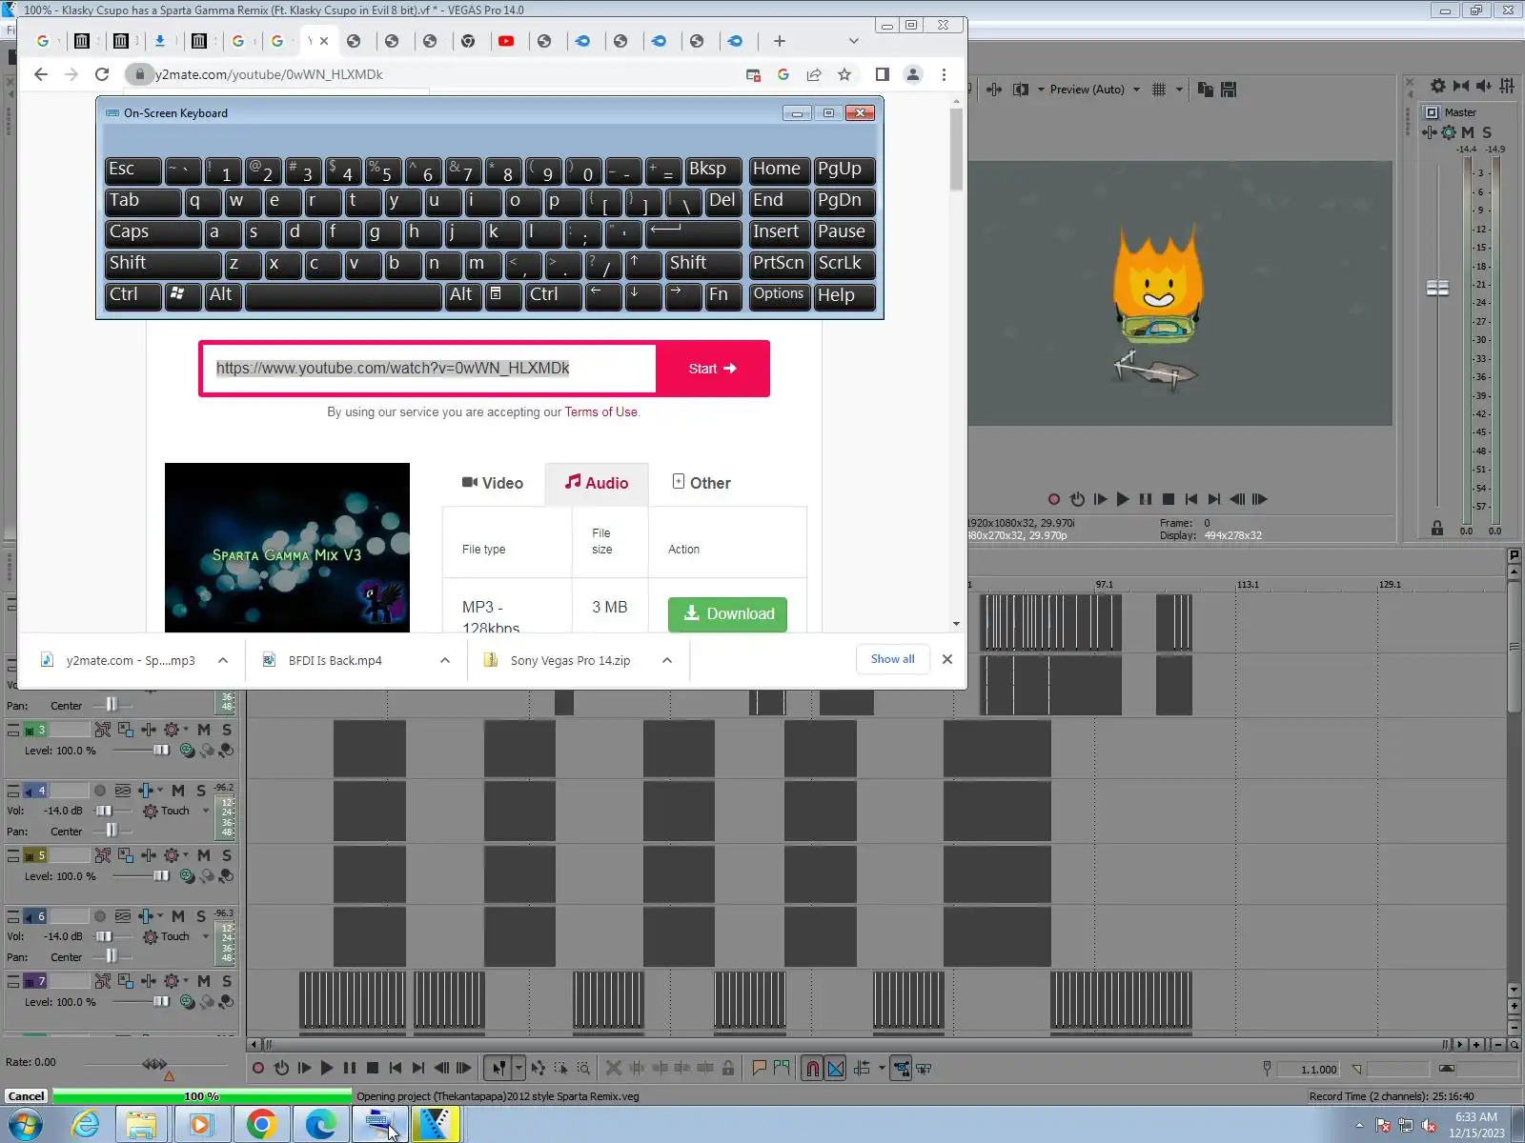Open Google Chrome from the taskbar
The width and height of the screenshot is (1525, 1143).
pyautogui.click(x=261, y=1125)
